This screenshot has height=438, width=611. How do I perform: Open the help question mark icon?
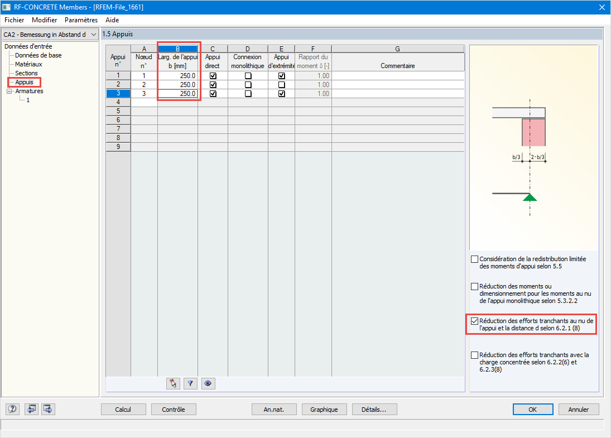click(x=12, y=409)
